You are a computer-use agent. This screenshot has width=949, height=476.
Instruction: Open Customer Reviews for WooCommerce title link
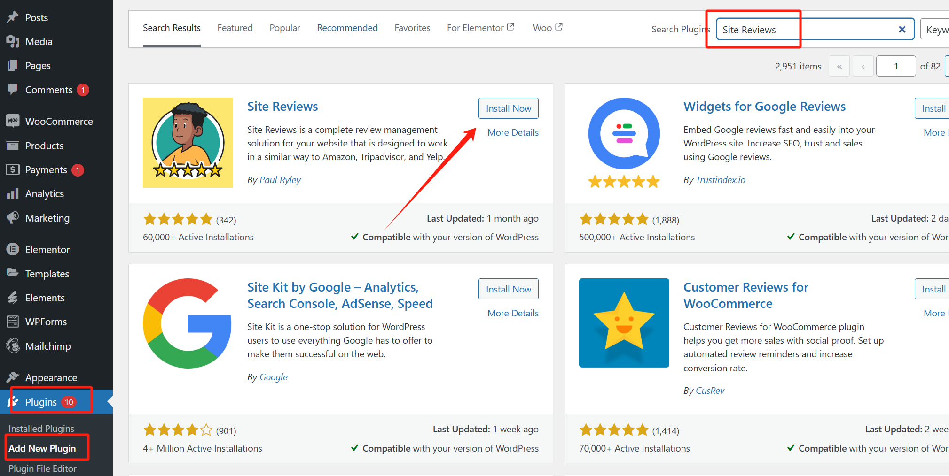point(745,295)
